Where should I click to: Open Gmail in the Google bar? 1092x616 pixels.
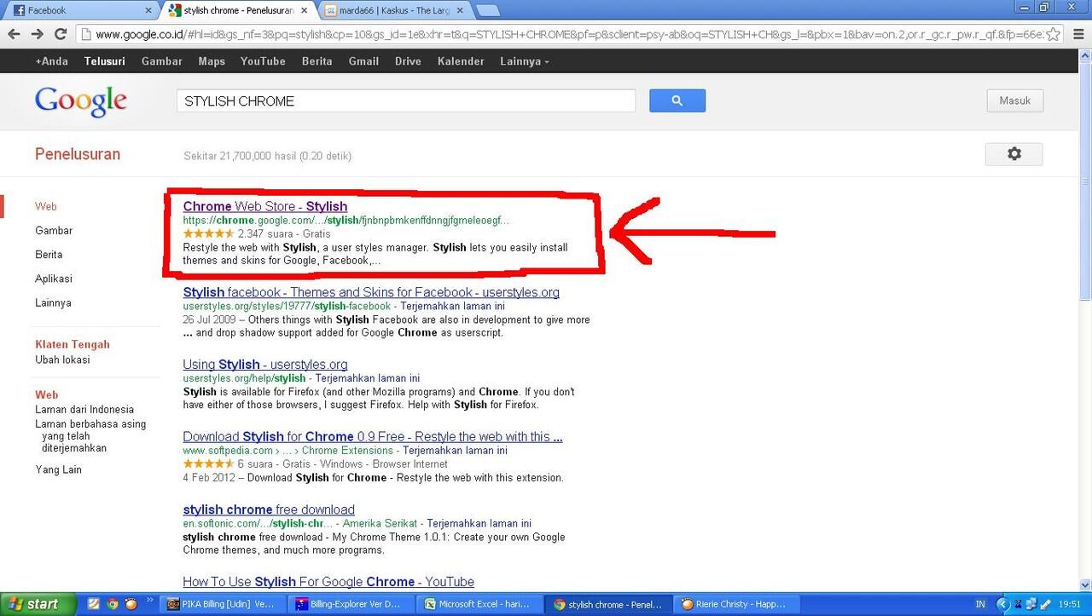(x=363, y=61)
